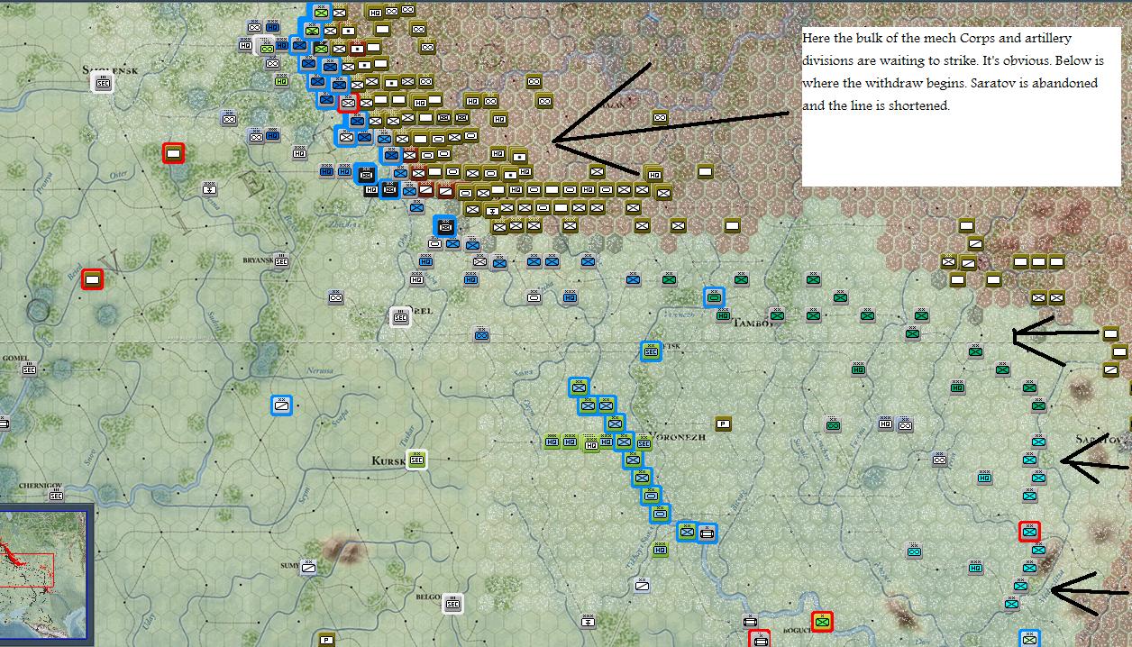Select blue-bordered green armor unit northwest of Tambov

coord(715,296)
